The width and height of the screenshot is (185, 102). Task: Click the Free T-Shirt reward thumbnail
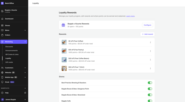[x=64, y=68]
